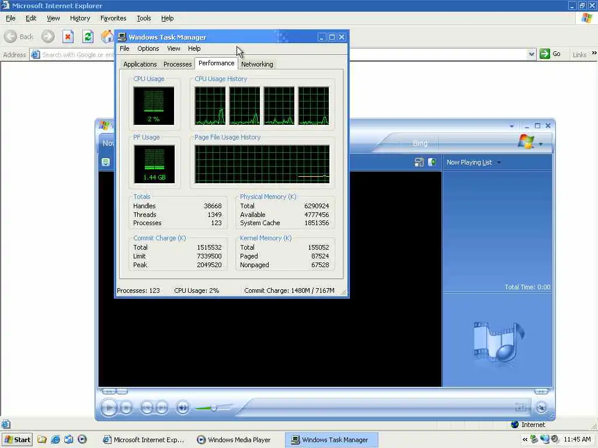Click the folder icon in Quick Launch

pos(42,439)
